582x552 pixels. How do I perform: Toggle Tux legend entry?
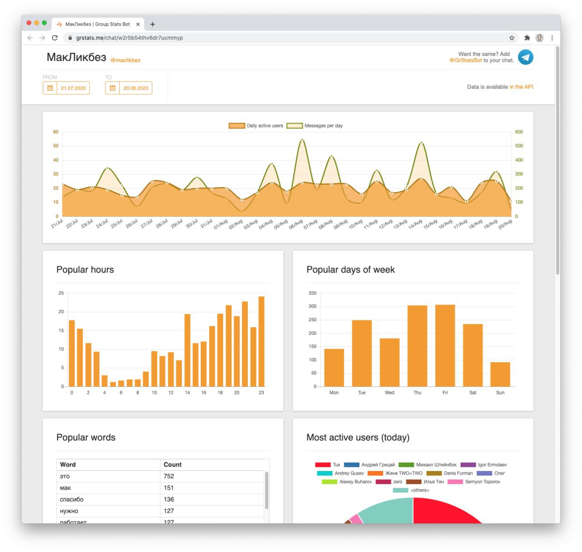click(x=328, y=465)
